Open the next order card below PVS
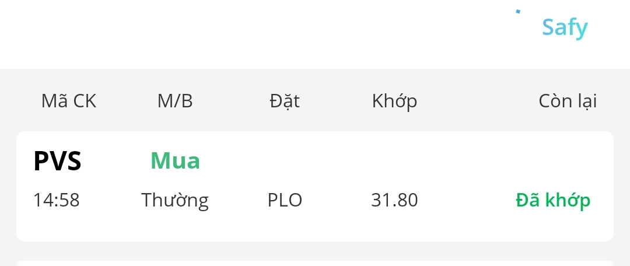This screenshot has height=266, width=630. 315,263
